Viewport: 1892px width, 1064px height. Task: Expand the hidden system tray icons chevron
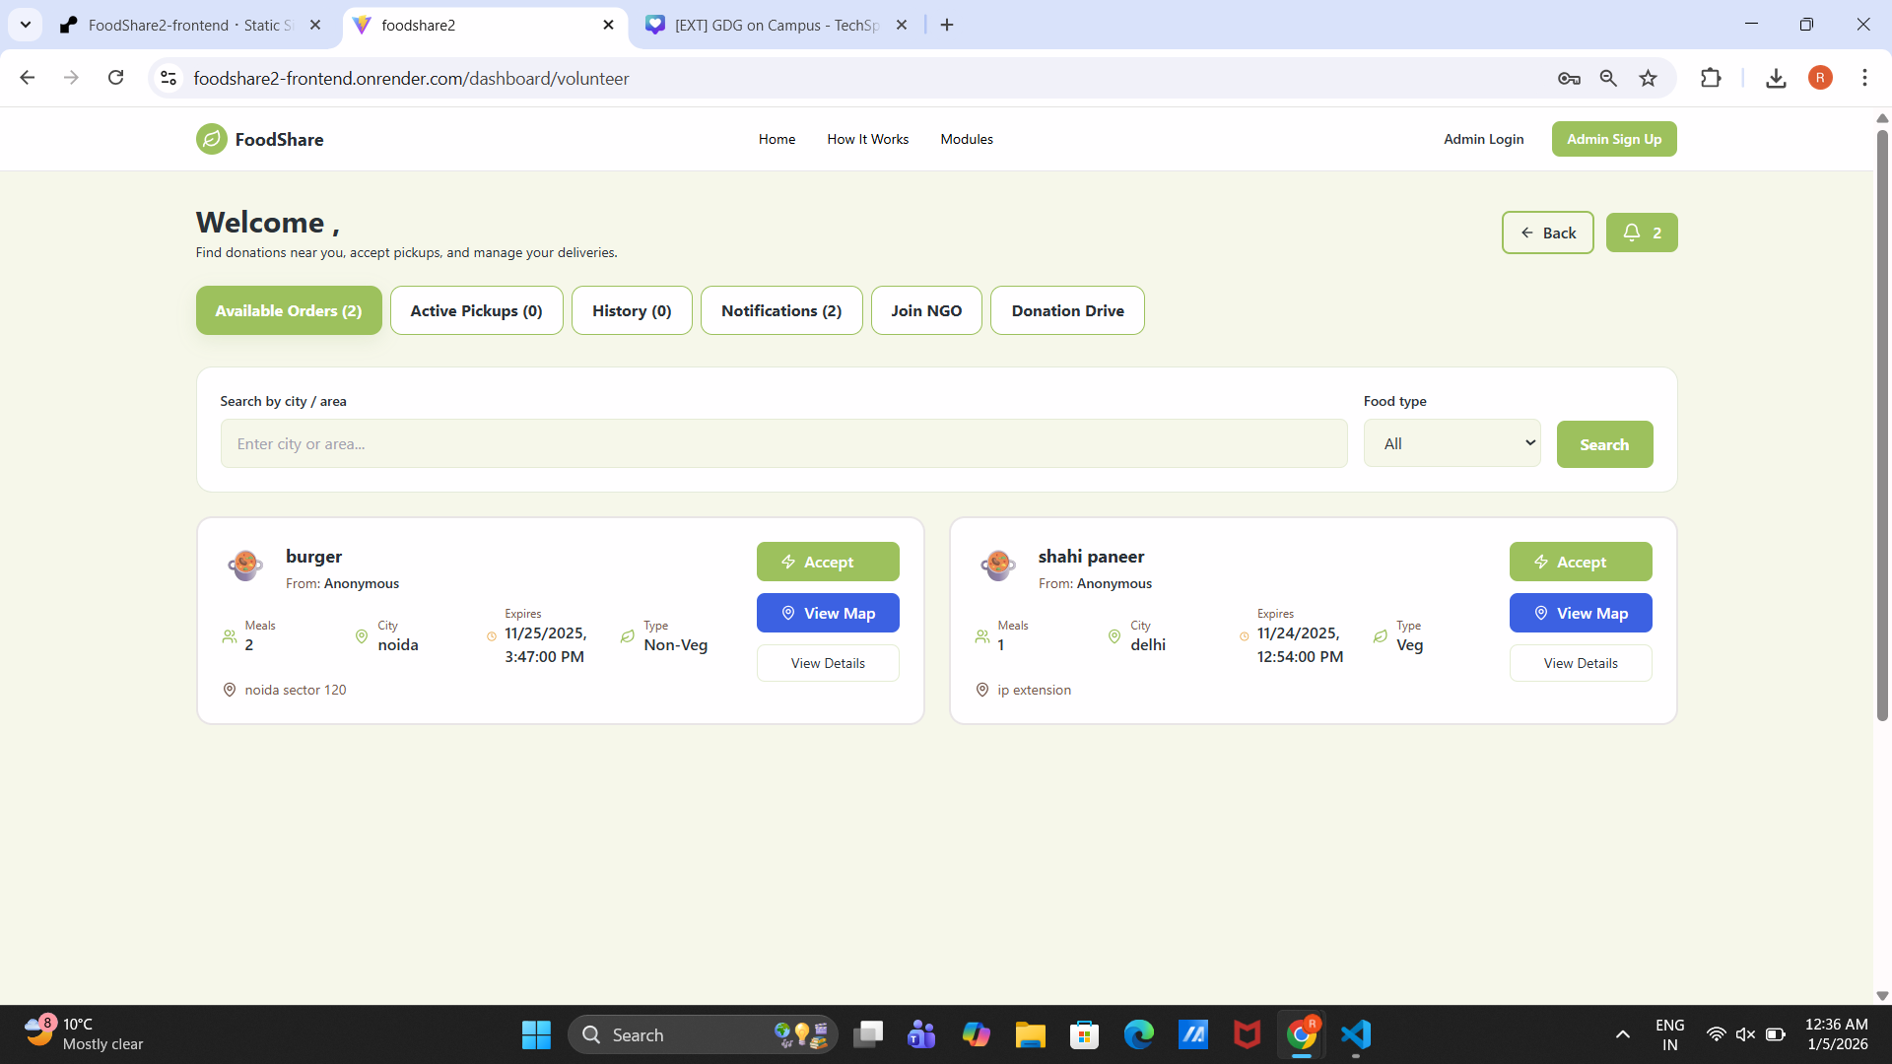1622,1034
